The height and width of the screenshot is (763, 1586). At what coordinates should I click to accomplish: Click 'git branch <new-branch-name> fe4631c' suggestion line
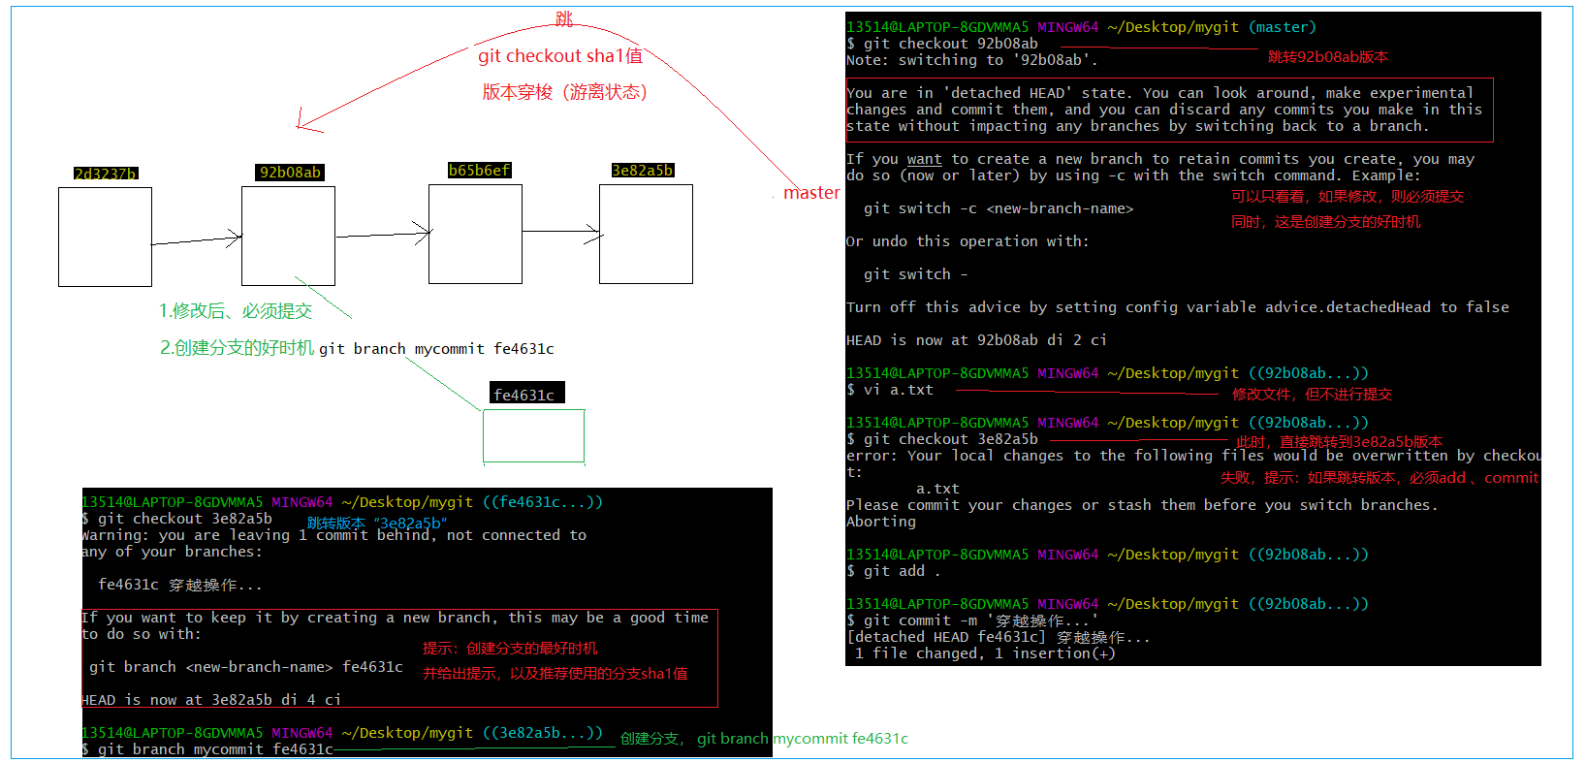pyautogui.click(x=245, y=667)
